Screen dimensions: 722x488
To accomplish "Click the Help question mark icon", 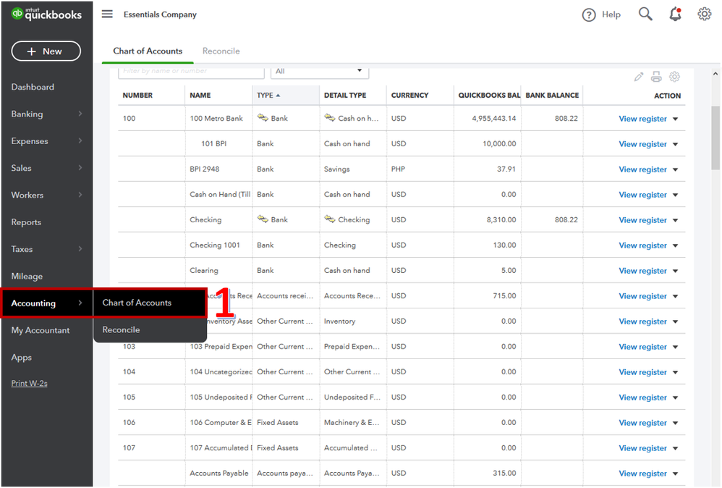I will click(588, 15).
